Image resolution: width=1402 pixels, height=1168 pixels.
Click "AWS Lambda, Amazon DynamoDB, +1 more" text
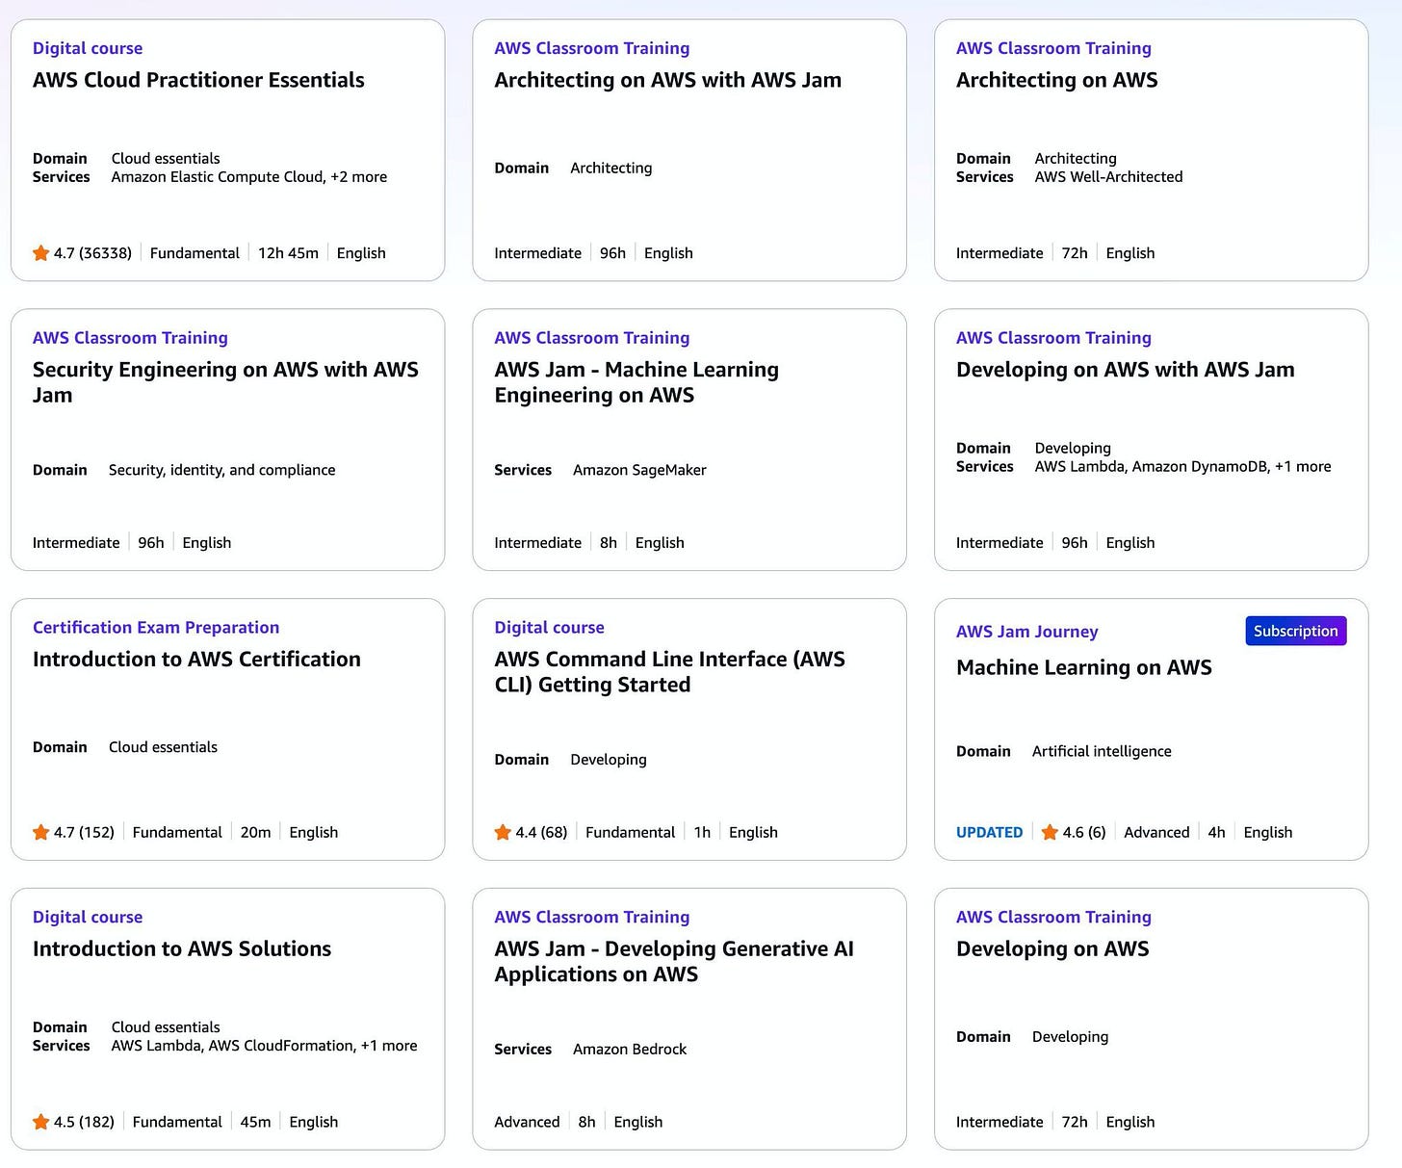1182,467
